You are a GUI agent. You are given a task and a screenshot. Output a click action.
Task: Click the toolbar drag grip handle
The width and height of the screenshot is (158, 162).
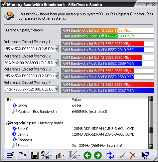(3, 155)
